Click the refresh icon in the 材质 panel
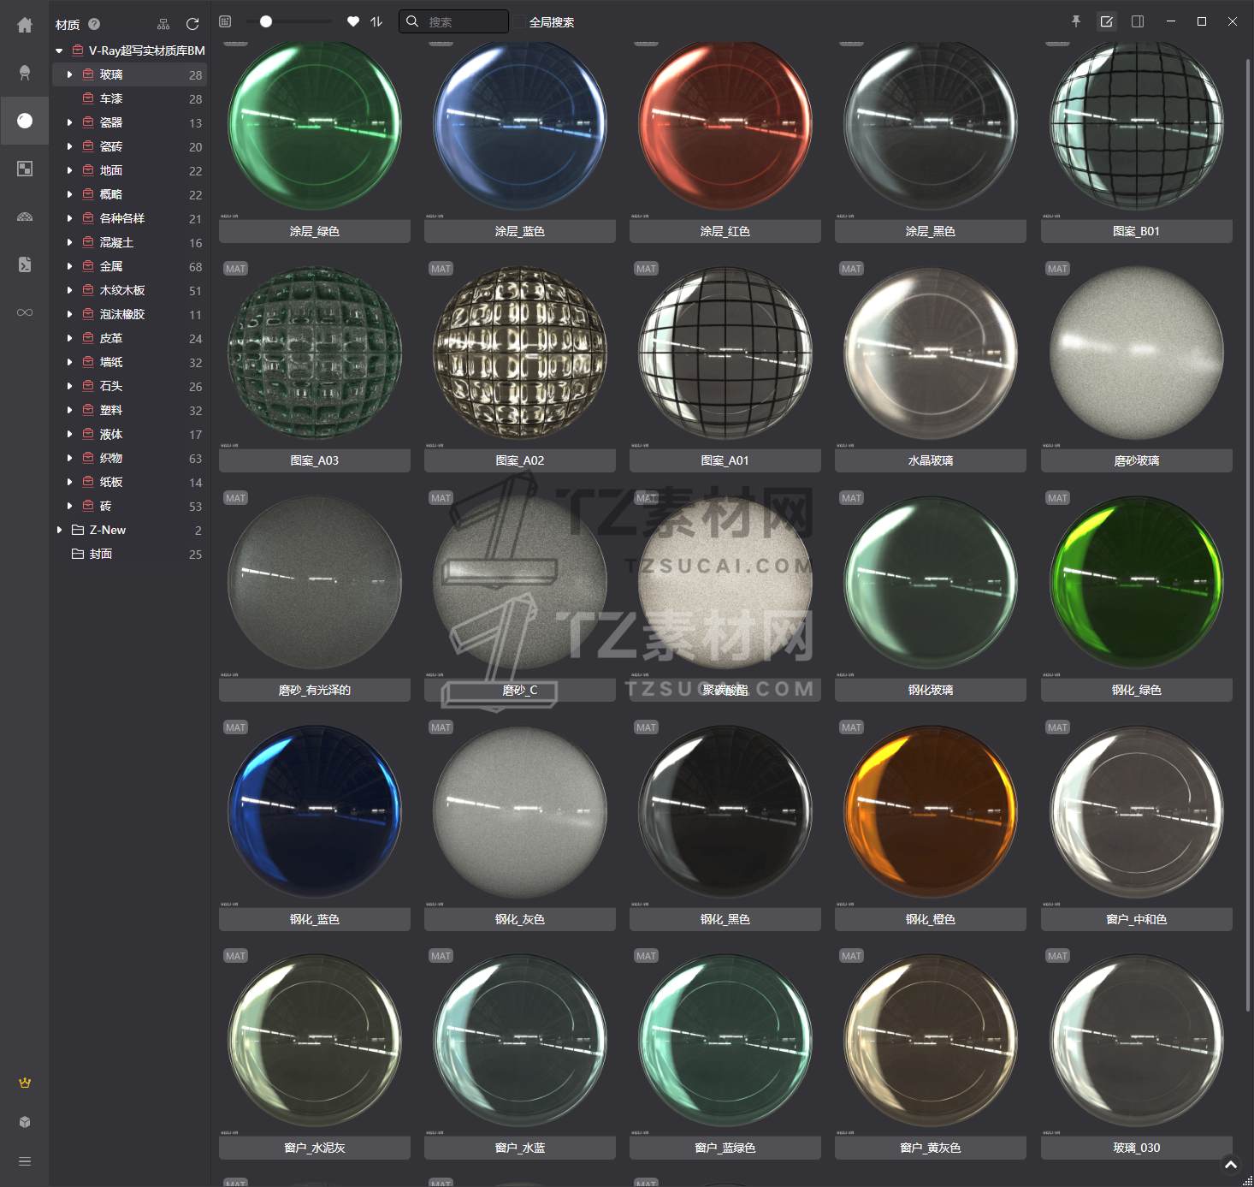The height and width of the screenshot is (1187, 1254). point(192,24)
